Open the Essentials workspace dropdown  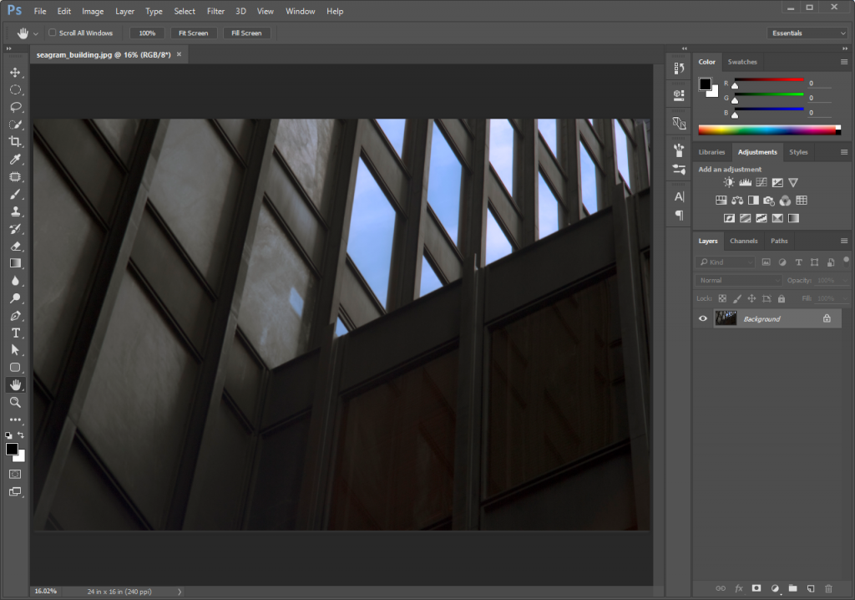(x=807, y=33)
